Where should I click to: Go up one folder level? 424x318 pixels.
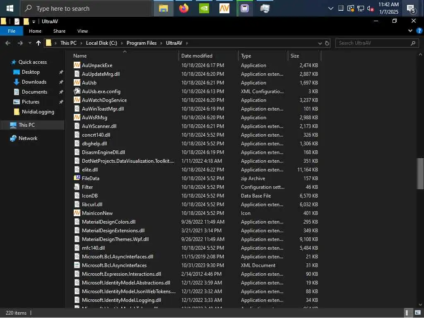point(39,43)
